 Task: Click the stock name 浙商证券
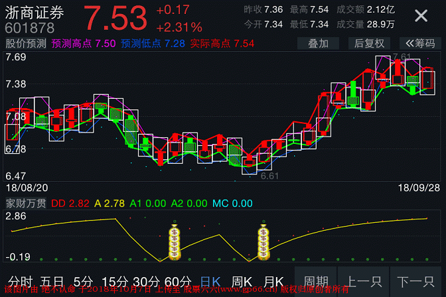35,13
